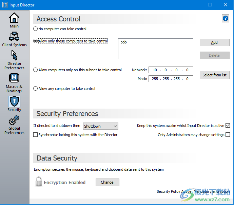Open Macros & Bindings icon
This screenshot has height=205, width=234.
[14, 78]
